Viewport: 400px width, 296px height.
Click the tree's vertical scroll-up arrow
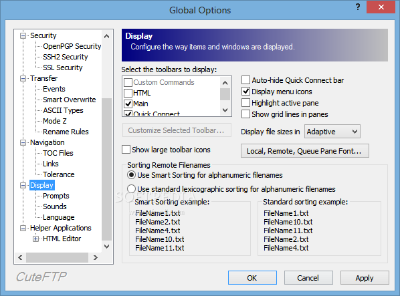(106, 36)
